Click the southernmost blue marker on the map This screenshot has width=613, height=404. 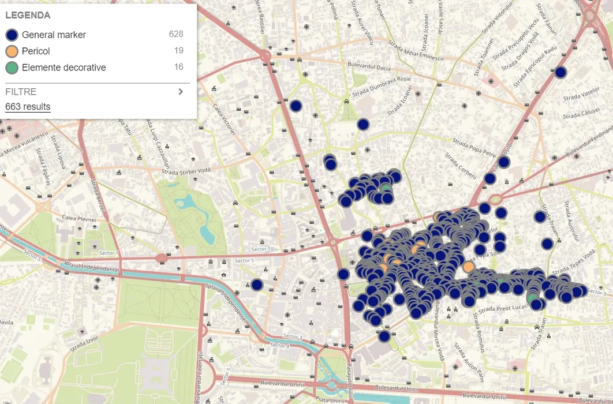tap(384, 336)
